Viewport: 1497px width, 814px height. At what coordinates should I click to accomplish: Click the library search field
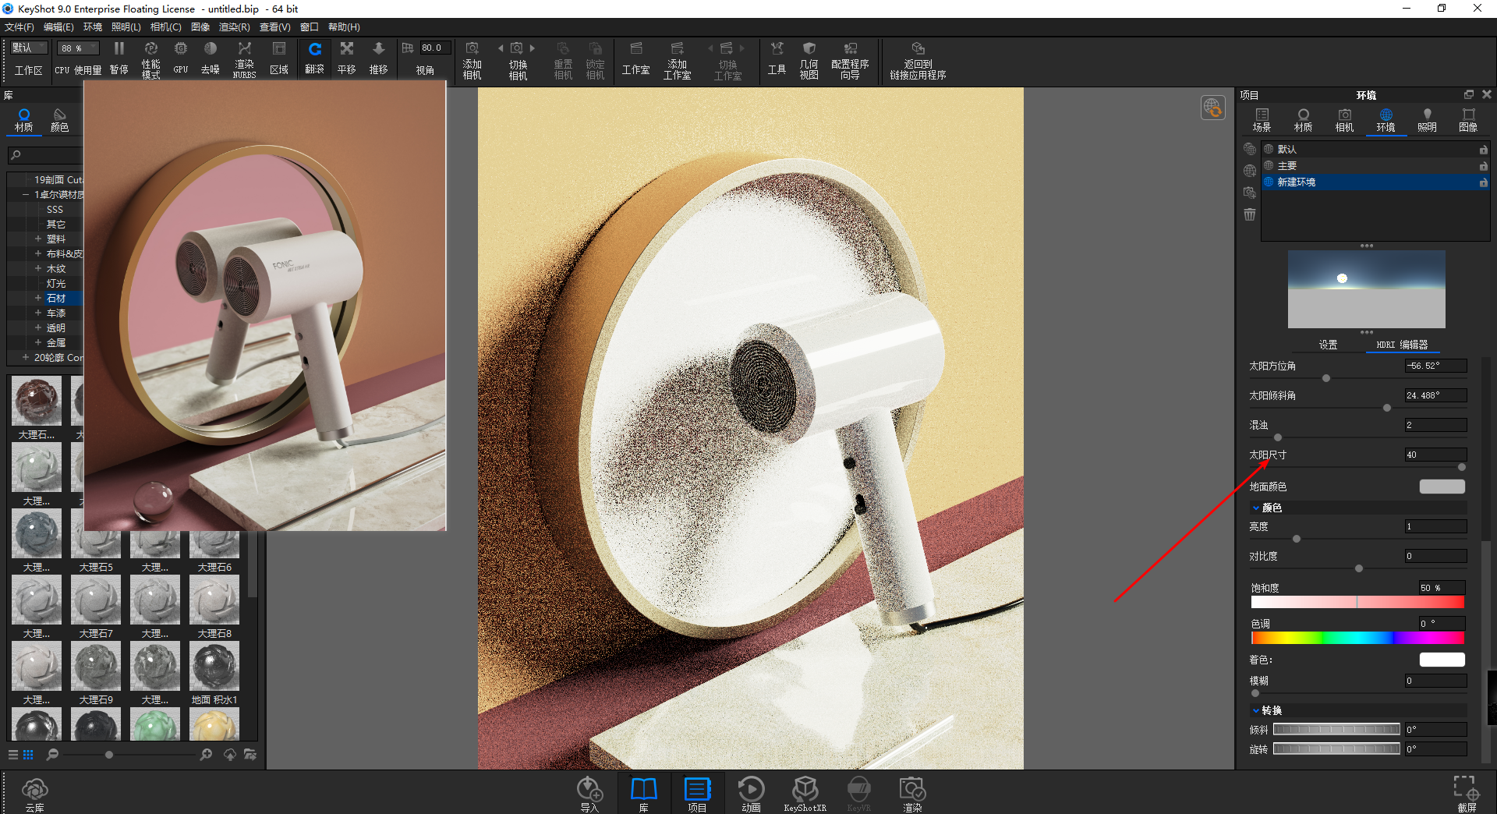pos(45,155)
